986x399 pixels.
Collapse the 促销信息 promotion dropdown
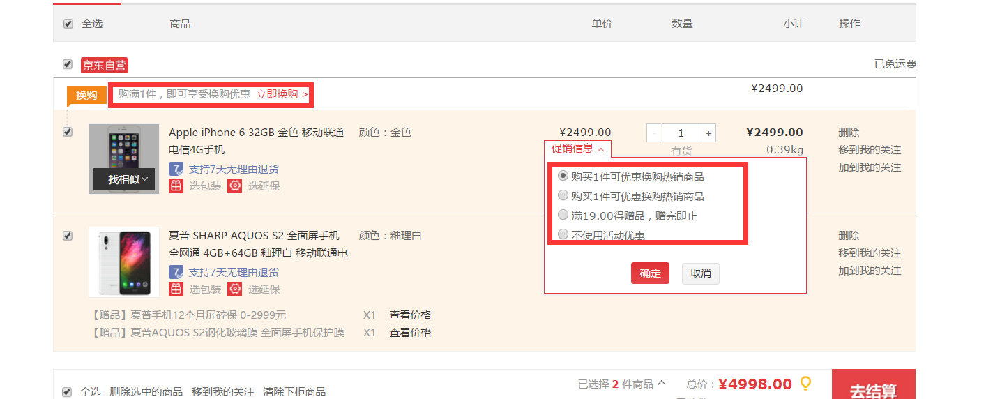tap(577, 149)
